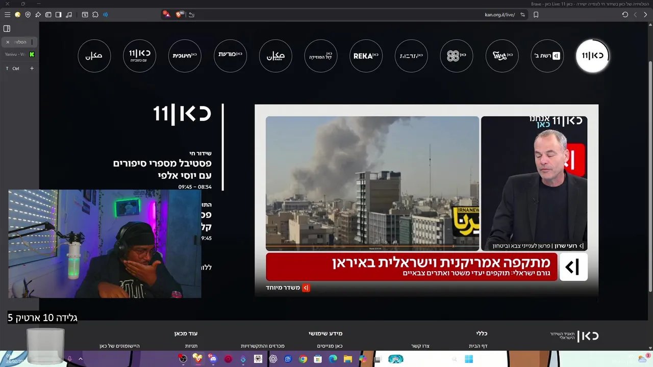Image resolution: width=653 pixels, height=367 pixels.
Task: Click the Kan corporation footer logo
Action: click(x=574, y=336)
